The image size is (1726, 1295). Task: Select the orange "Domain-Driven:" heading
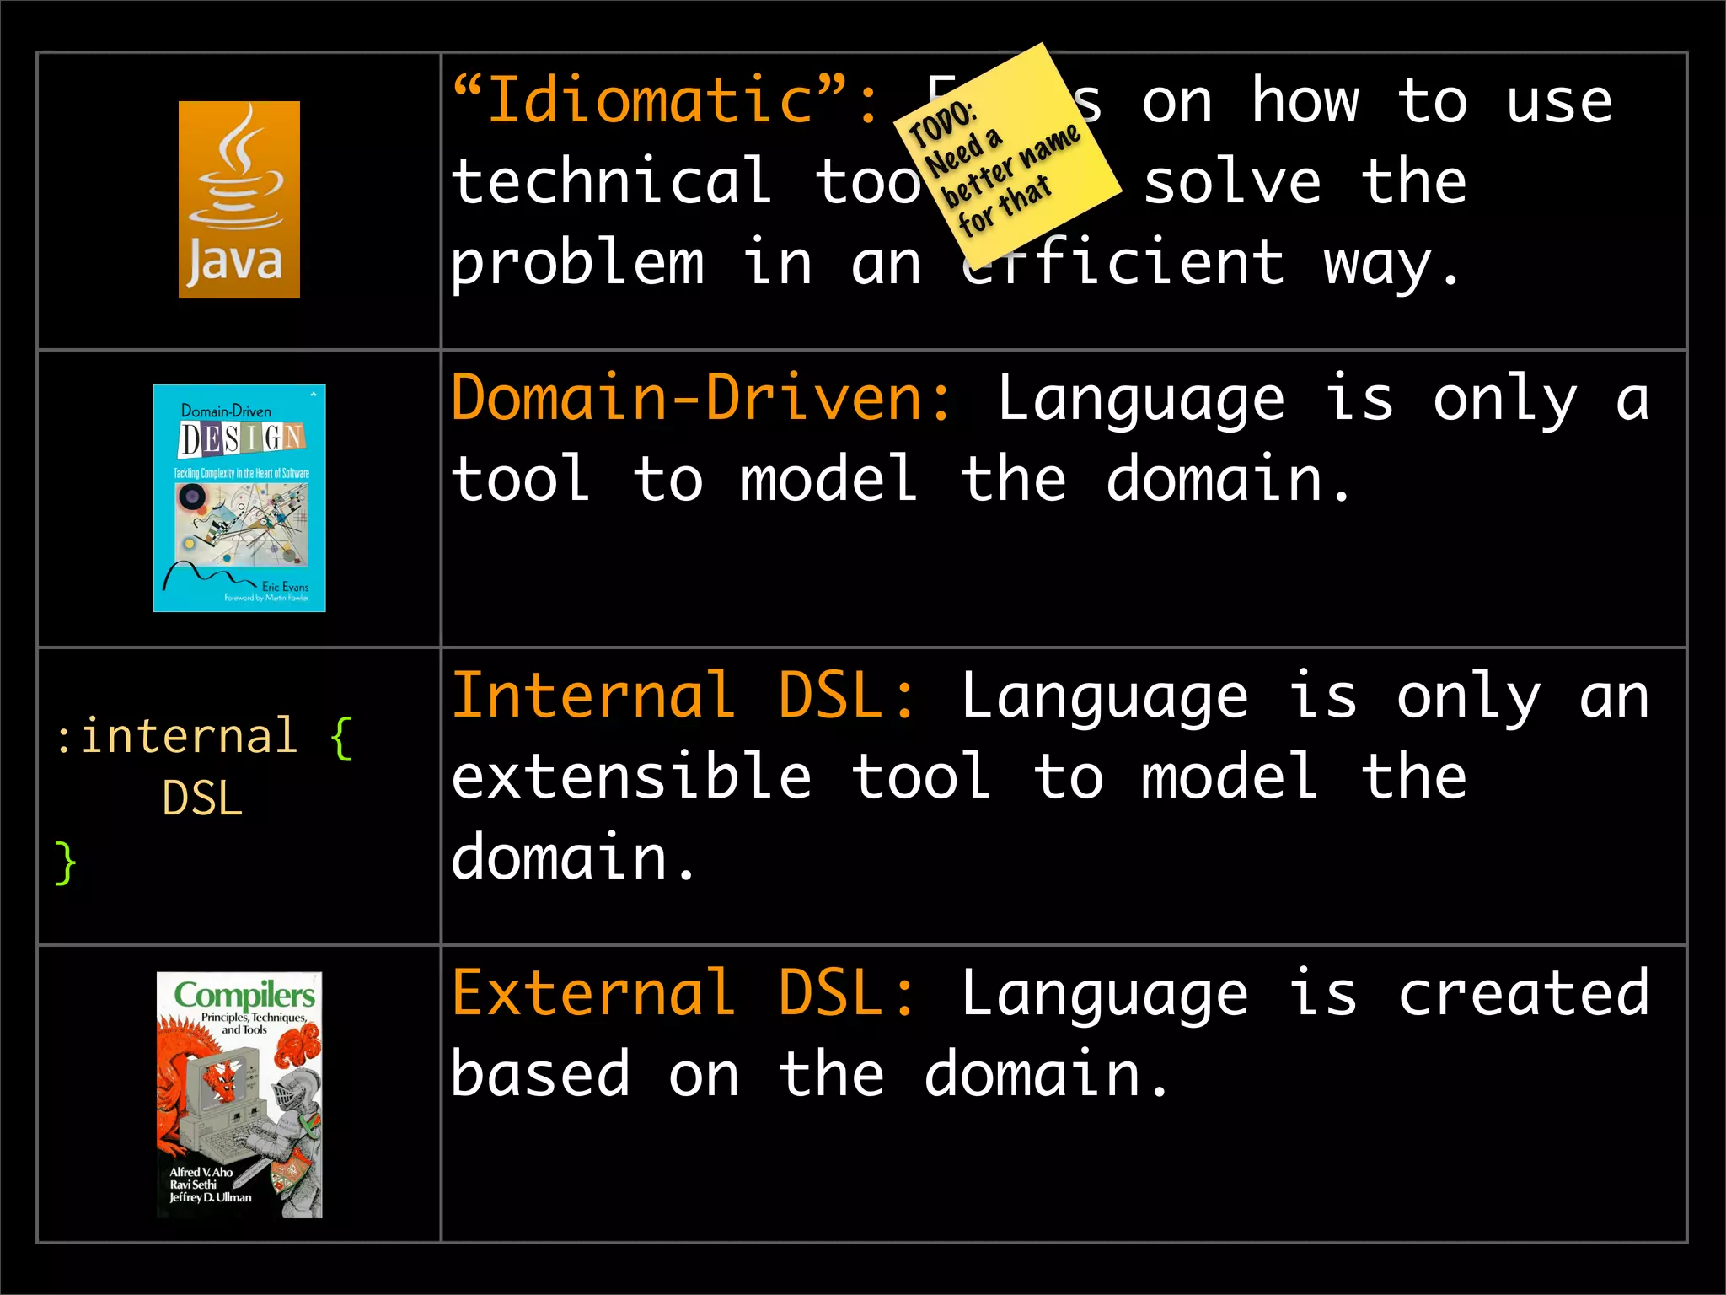tap(702, 398)
